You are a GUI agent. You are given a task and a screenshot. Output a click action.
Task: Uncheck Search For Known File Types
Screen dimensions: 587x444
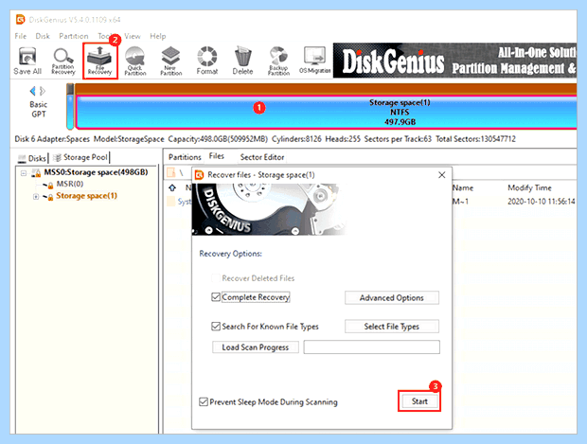(216, 326)
